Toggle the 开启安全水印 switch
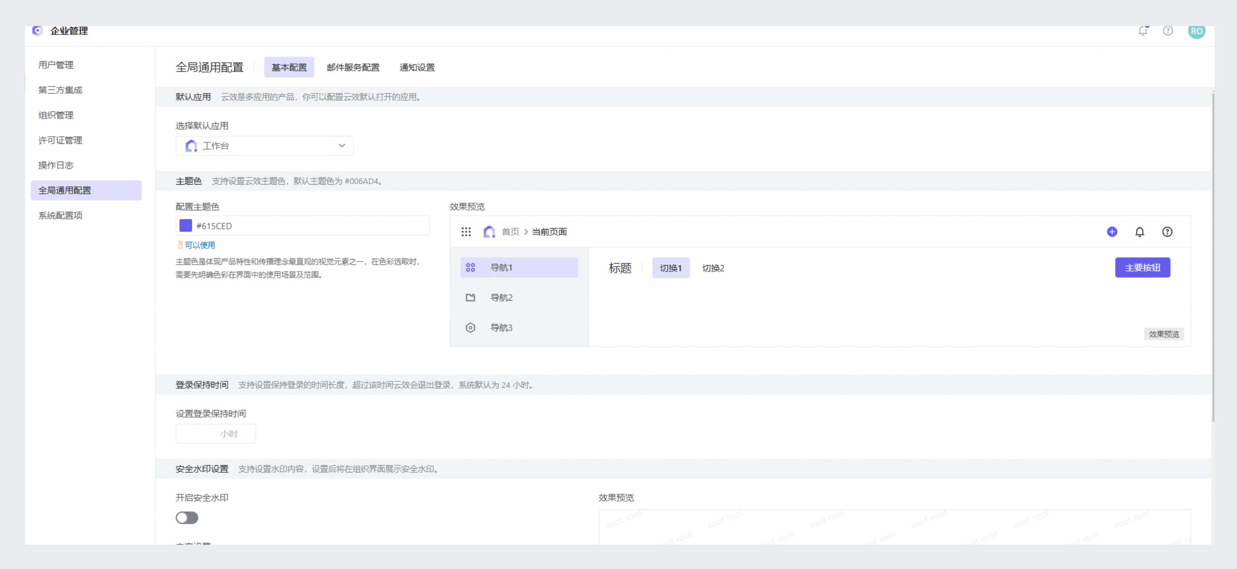Screen dimensions: 1237x569 point(187,518)
